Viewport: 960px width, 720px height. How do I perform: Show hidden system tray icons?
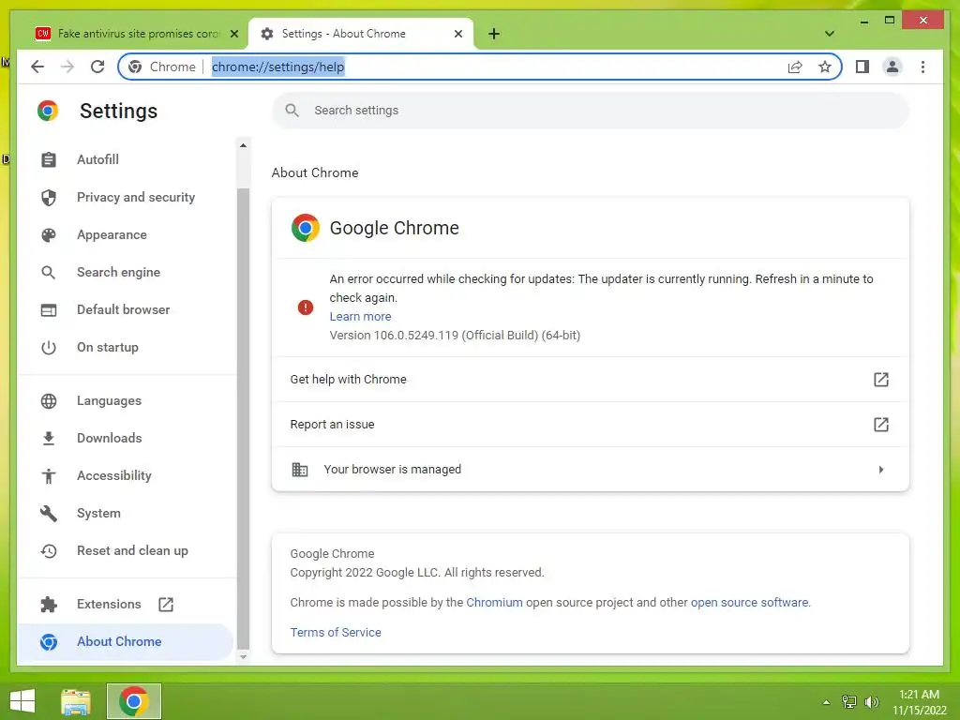click(x=826, y=702)
